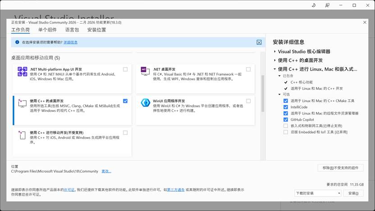Viewport: 375px width, 211px height.
Task: Click 移除不受支持的组件 button
Action: [340, 168]
